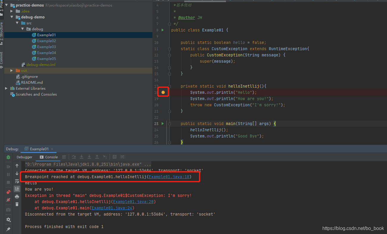Click the Trace Current Stream Chain icon
The width and height of the screenshot is (387, 234).
122,157
